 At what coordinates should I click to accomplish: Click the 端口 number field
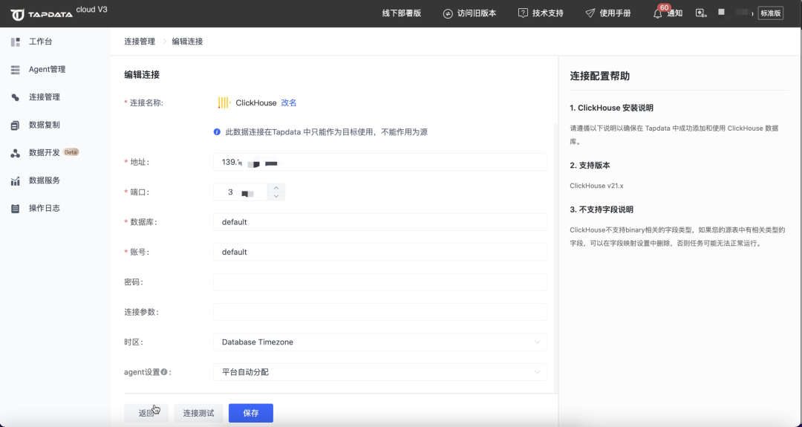coord(242,192)
